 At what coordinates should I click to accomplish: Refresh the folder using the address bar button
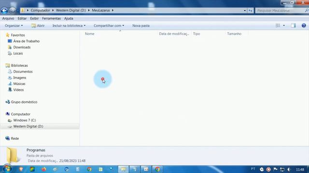click(250, 11)
